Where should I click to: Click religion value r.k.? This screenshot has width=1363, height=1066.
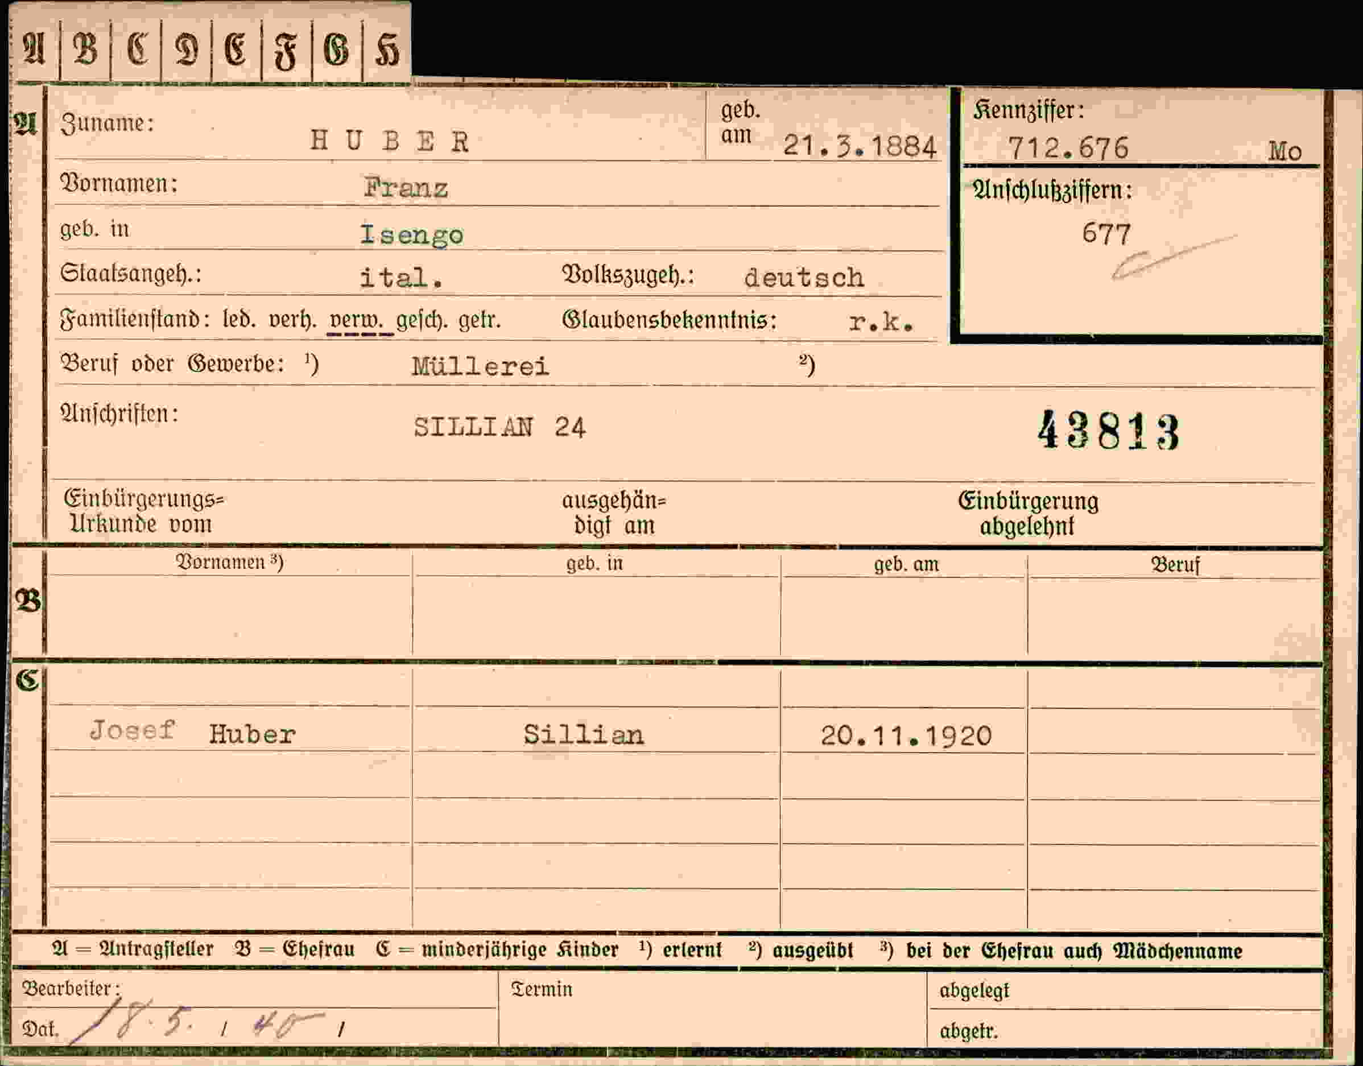click(x=882, y=321)
